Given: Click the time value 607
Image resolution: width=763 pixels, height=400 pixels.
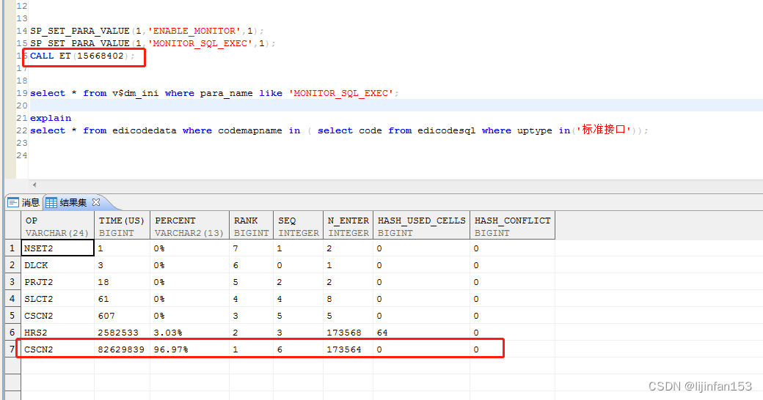Looking at the screenshot, I should click(106, 316).
